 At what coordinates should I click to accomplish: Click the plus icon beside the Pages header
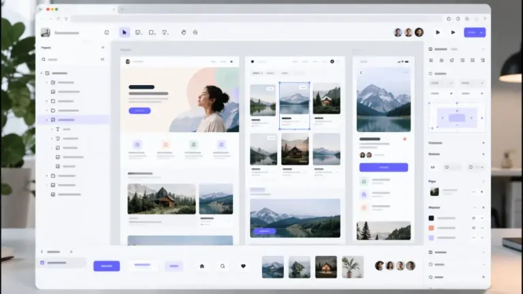click(x=103, y=48)
